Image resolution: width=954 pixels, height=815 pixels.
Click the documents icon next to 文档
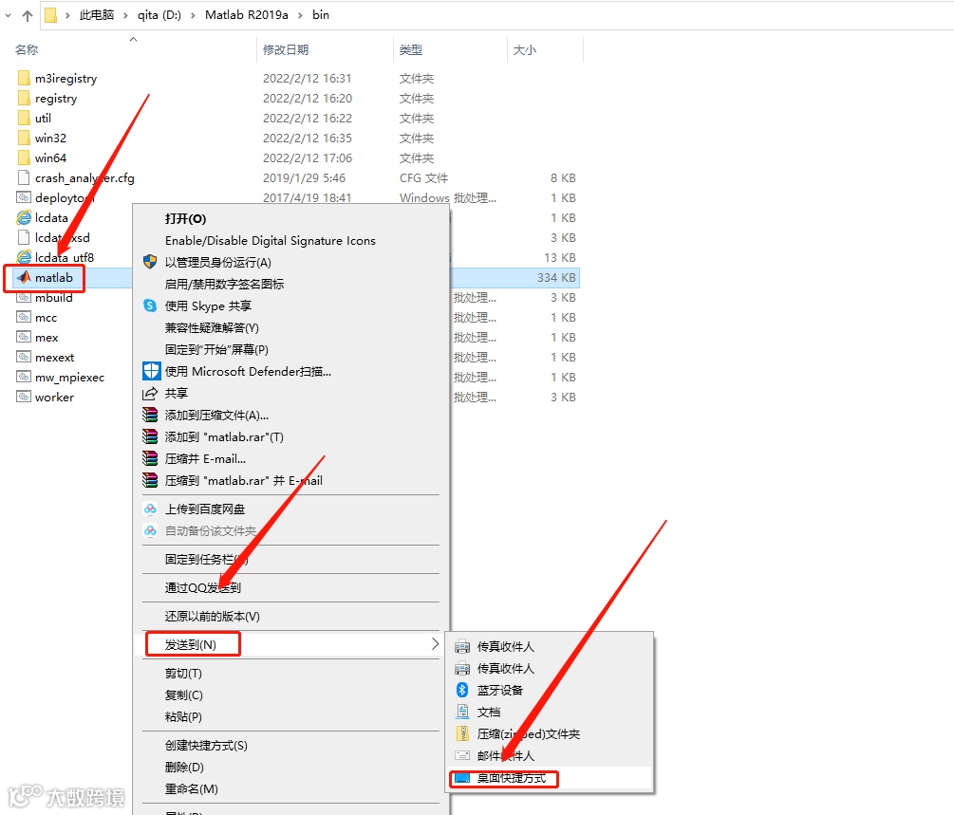point(462,712)
